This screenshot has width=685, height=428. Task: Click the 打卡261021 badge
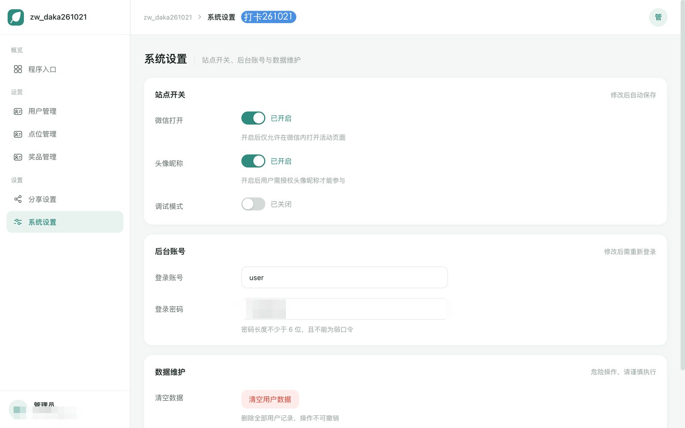pyautogui.click(x=268, y=17)
